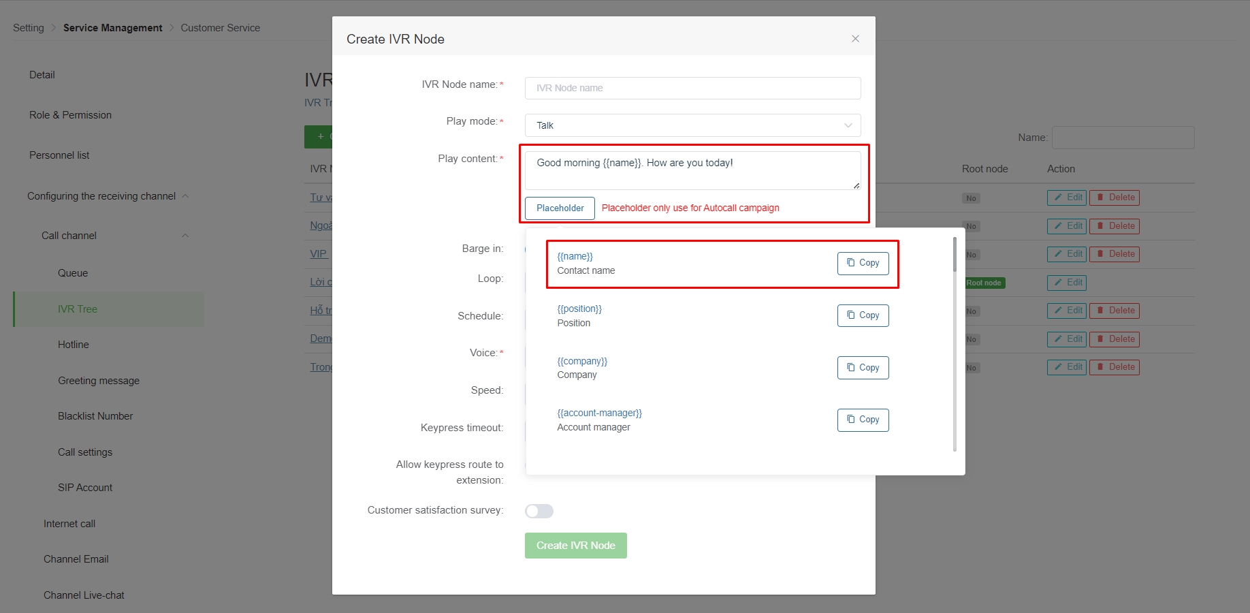Open Greeting message in the sidebar
This screenshot has width=1250, height=613.
pyautogui.click(x=99, y=381)
